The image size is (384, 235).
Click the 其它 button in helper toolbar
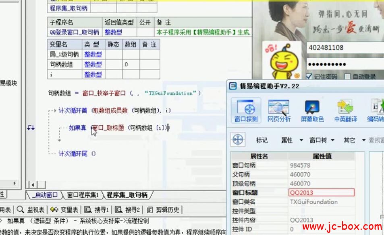(x=349, y=140)
